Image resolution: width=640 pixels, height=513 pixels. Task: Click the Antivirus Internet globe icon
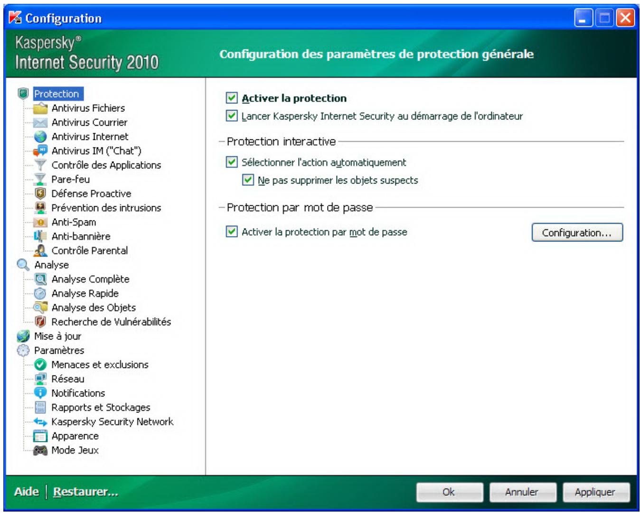pyautogui.click(x=40, y=137)
